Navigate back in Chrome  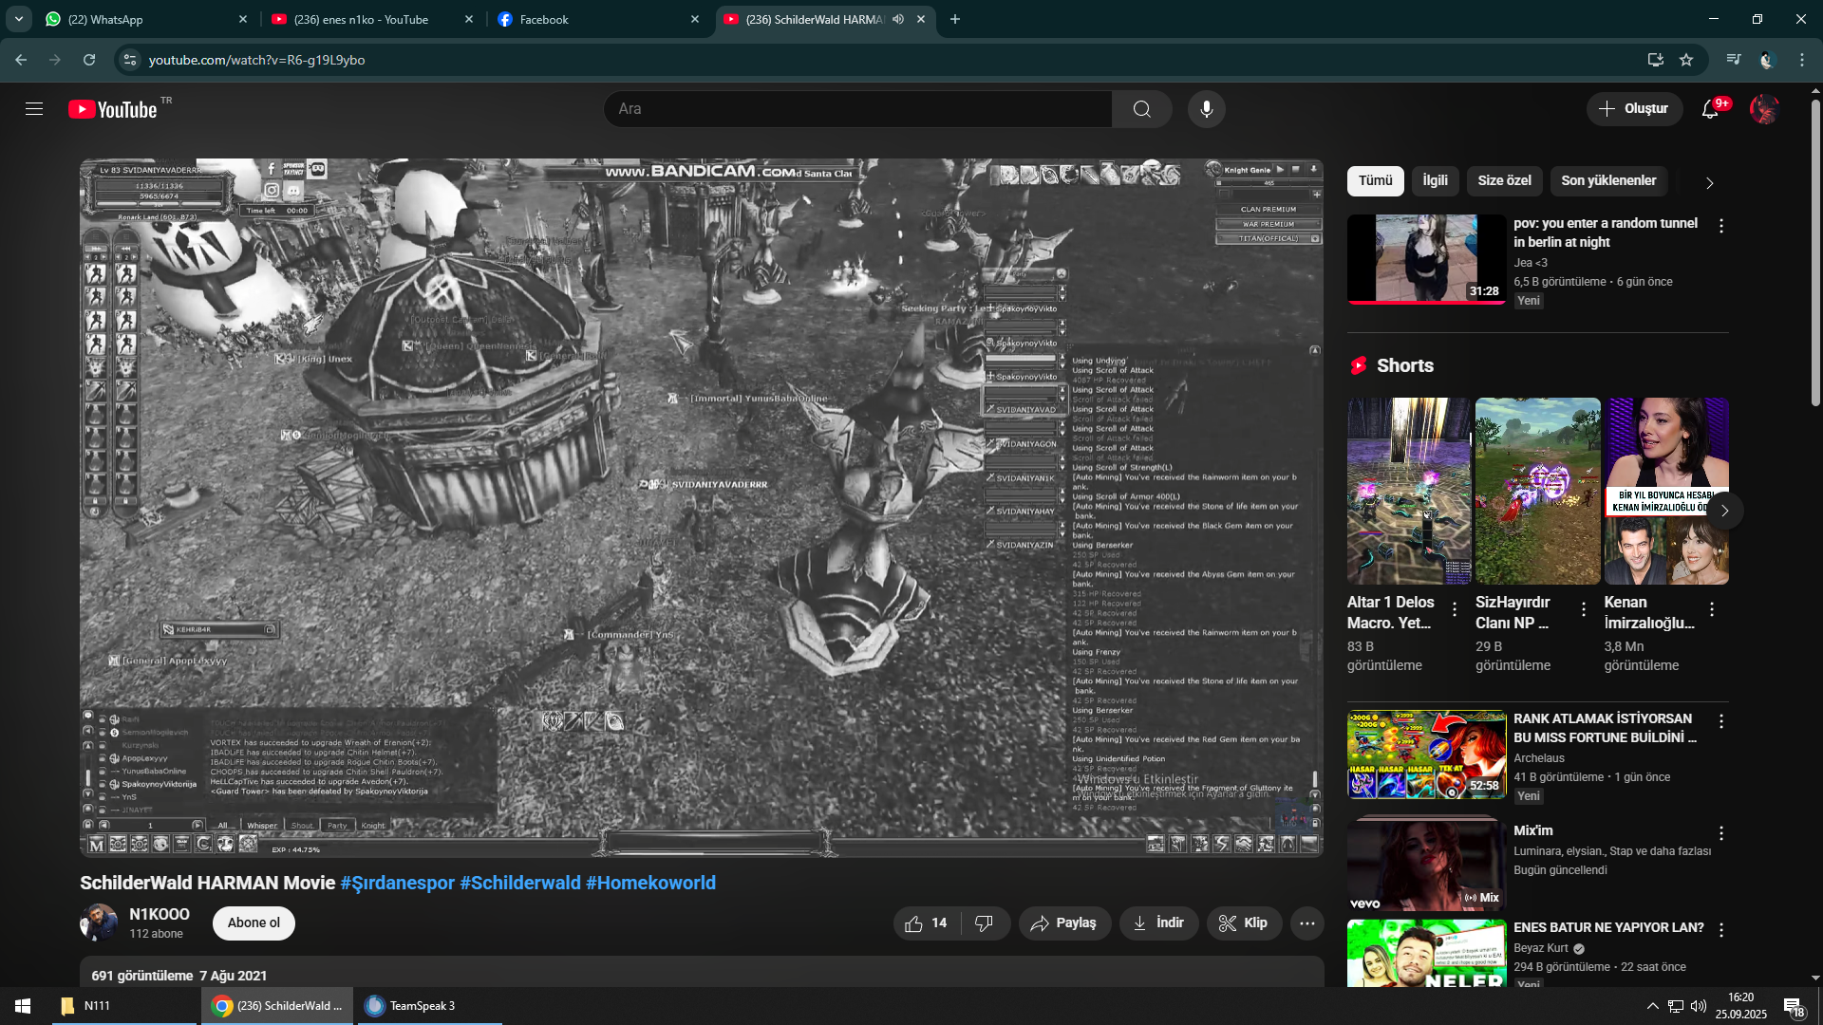point(21,60)
